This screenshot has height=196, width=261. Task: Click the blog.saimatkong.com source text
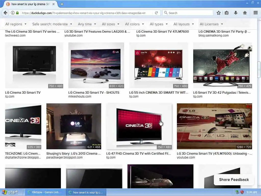pos(214,35)
